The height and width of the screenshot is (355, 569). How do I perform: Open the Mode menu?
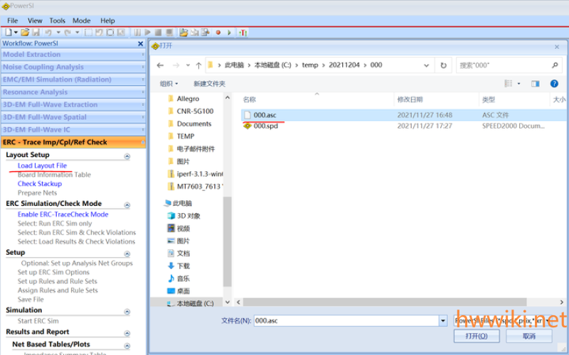tap(81, 21)
